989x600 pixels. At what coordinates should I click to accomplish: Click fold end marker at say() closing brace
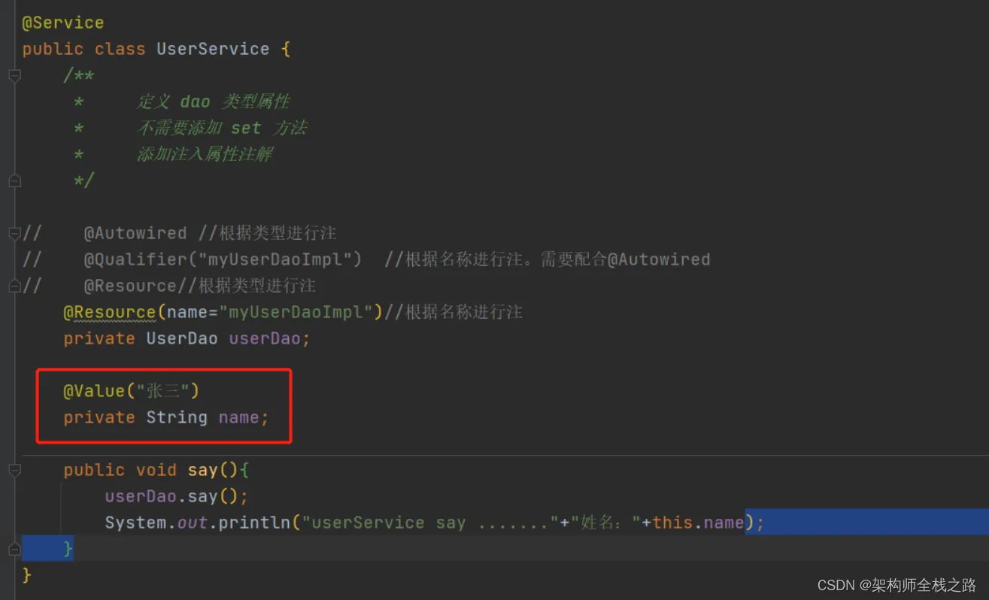point(14,549)
